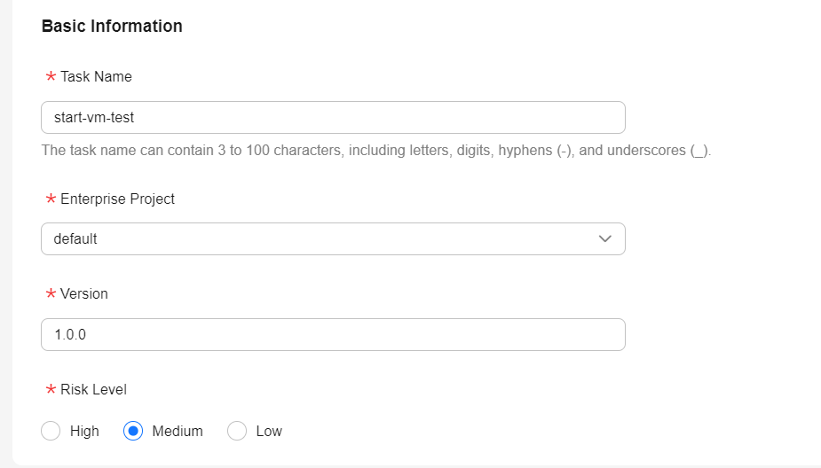821x468 pixels.
Task: Click the "start-vm-test" text in Task Name
Action: pyautogui.click(x=94, y=117)
